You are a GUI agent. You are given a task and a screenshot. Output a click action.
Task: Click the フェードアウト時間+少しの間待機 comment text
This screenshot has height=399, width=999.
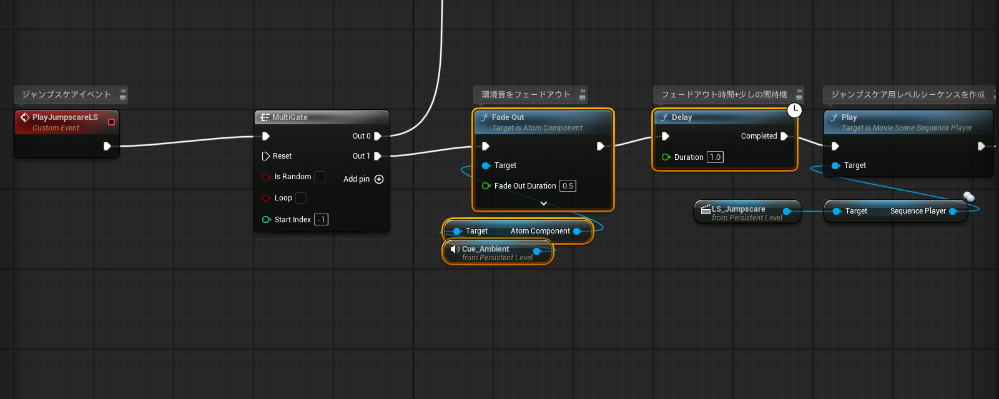coord(724,95)
